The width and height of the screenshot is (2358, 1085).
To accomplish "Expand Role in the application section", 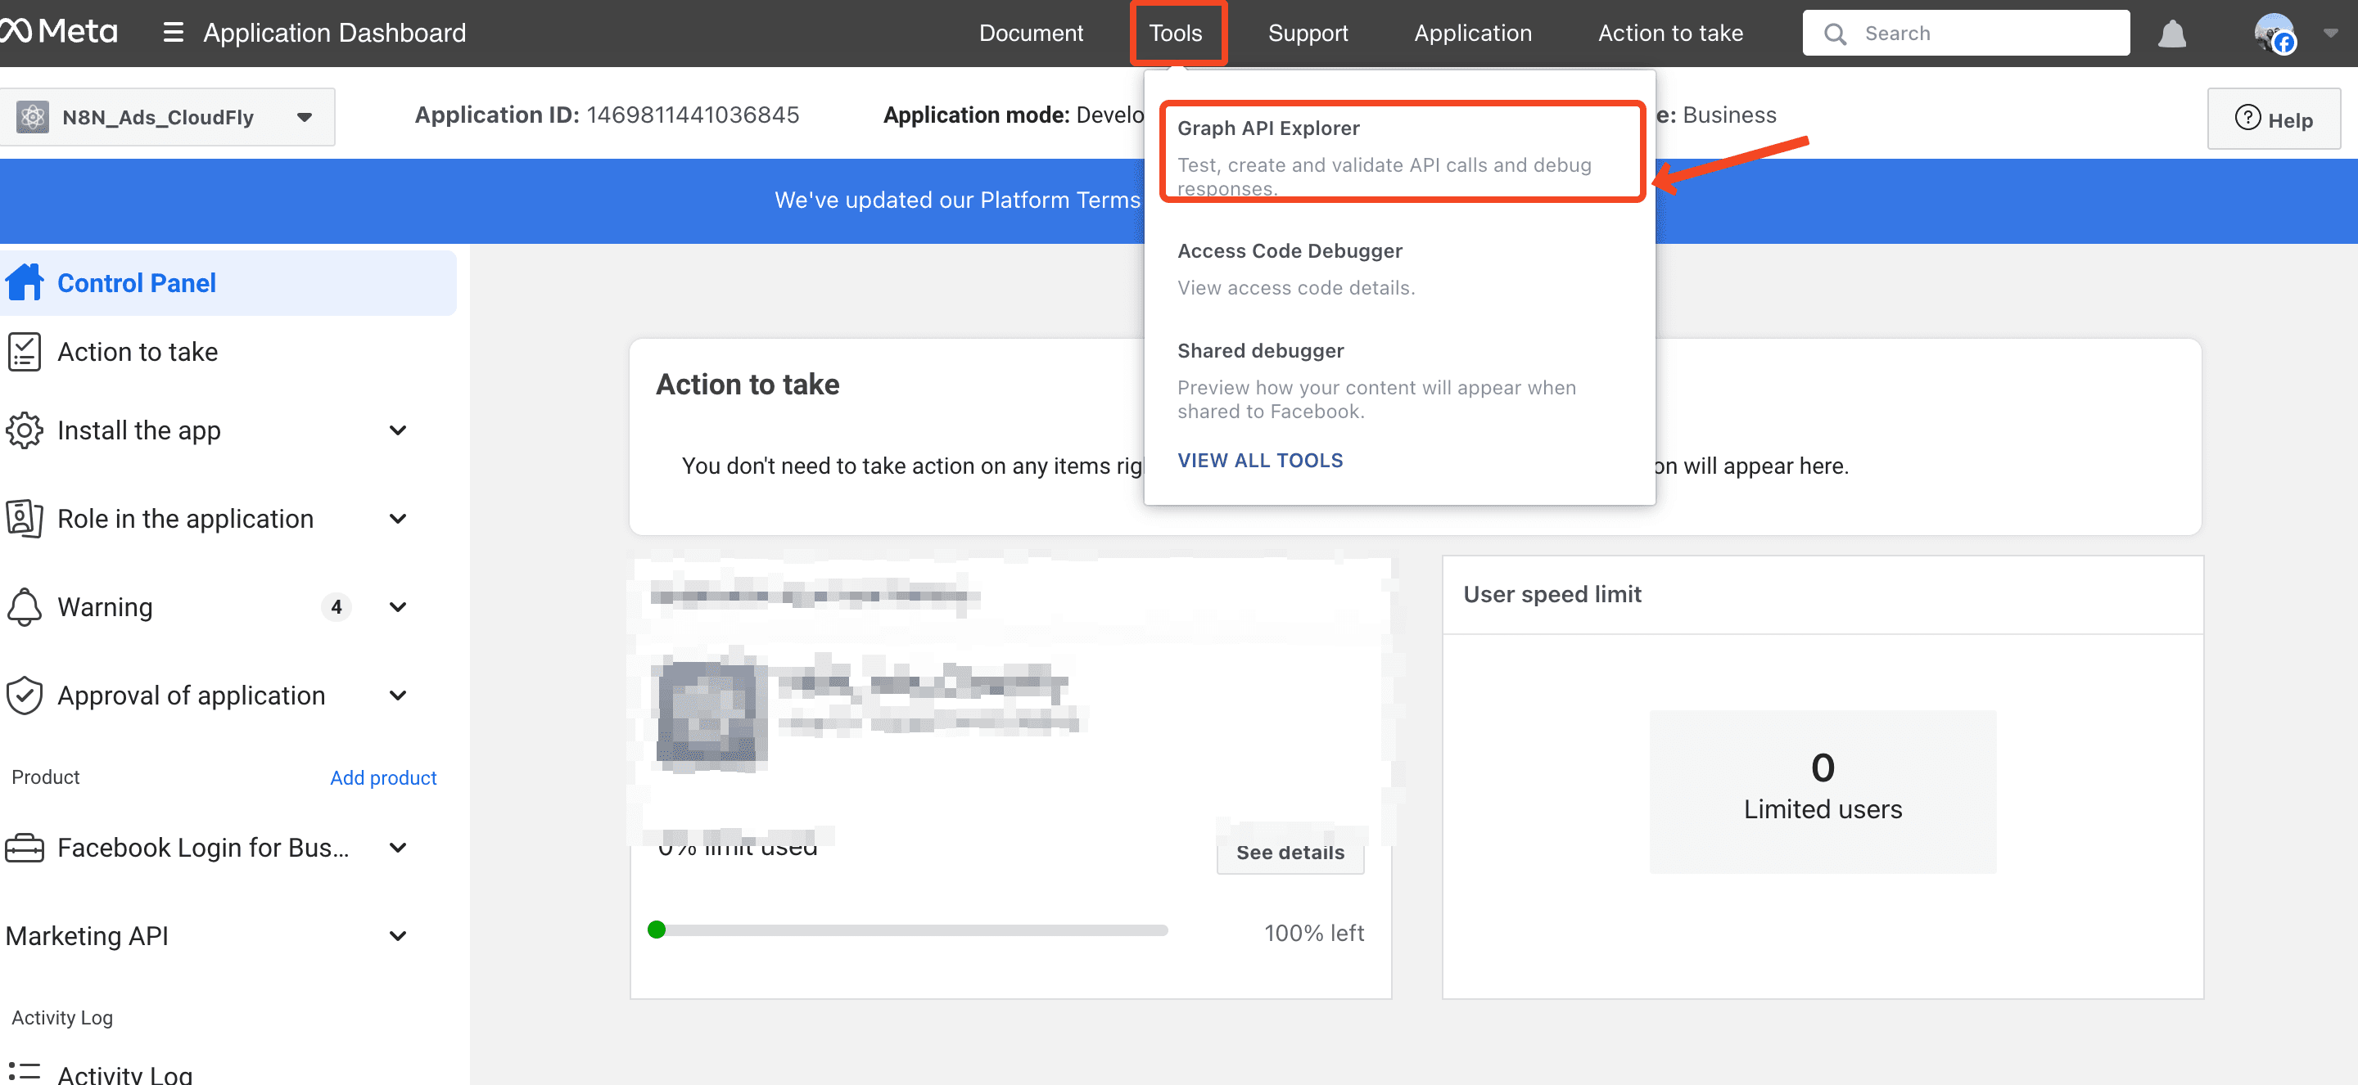I will (397, 519).
